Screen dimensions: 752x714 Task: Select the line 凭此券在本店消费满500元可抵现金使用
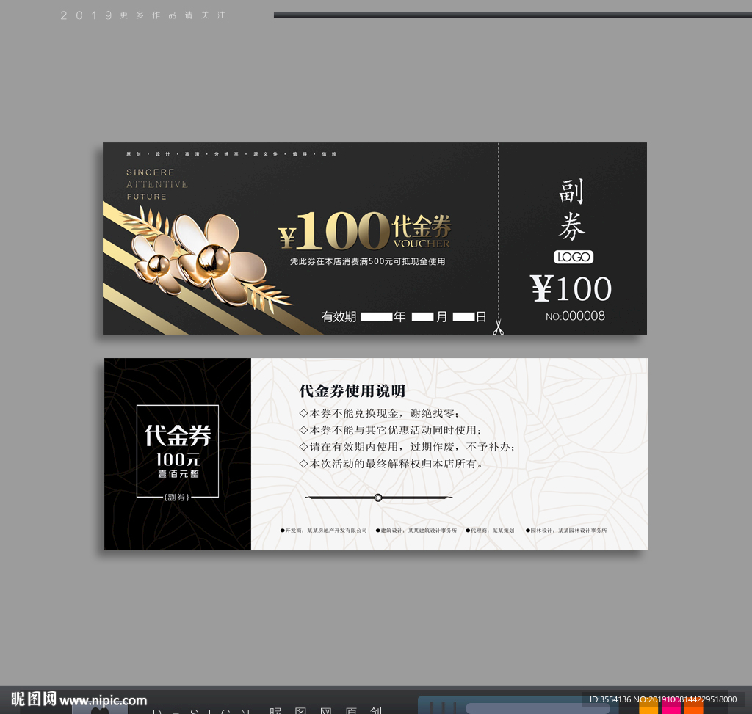pos(367,261)
